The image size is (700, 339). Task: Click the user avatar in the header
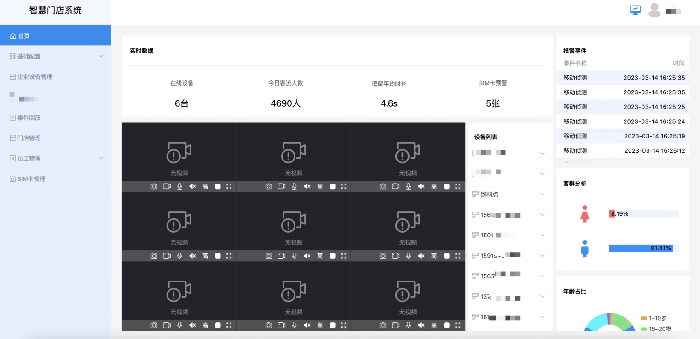[654, 10]
